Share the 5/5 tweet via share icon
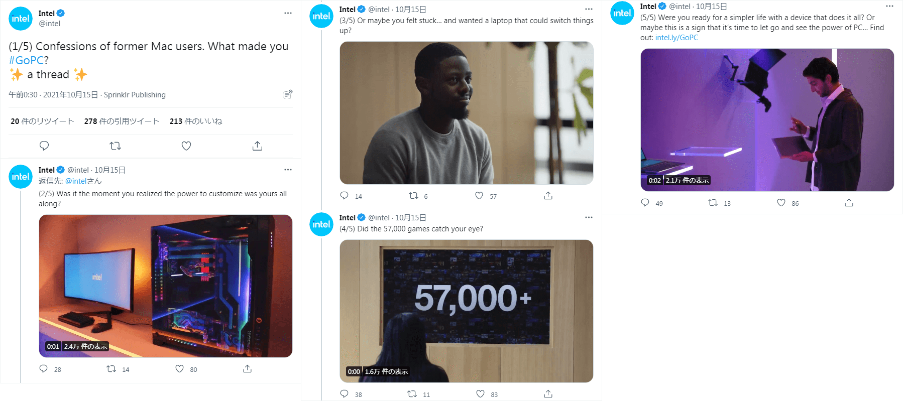The height and width of the screenshot is (401, 903). click(849, 203)
